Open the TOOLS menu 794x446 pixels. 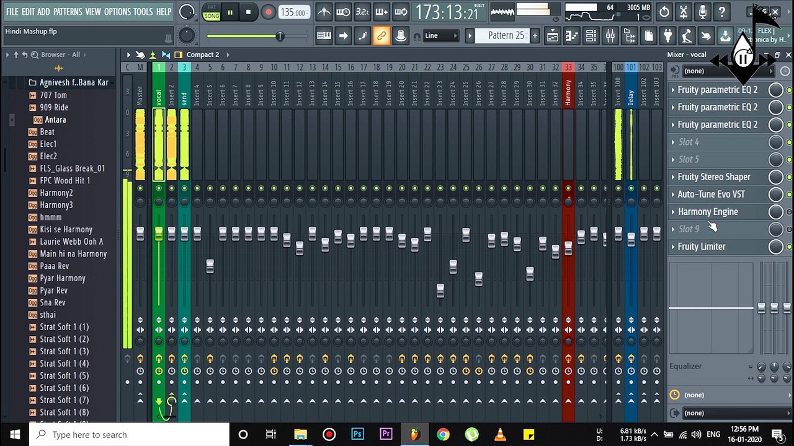coord(143,12)
